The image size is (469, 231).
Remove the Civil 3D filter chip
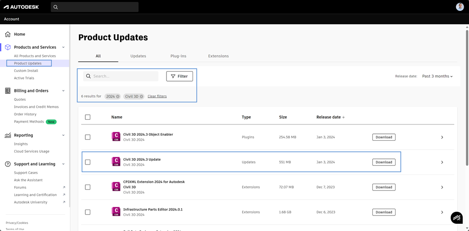(x=141, y=97)
